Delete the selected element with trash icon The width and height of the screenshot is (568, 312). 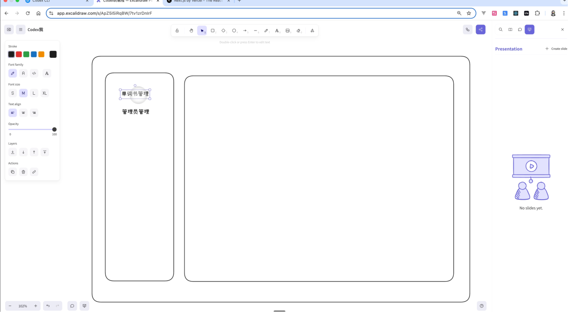[x=23, y=172]
